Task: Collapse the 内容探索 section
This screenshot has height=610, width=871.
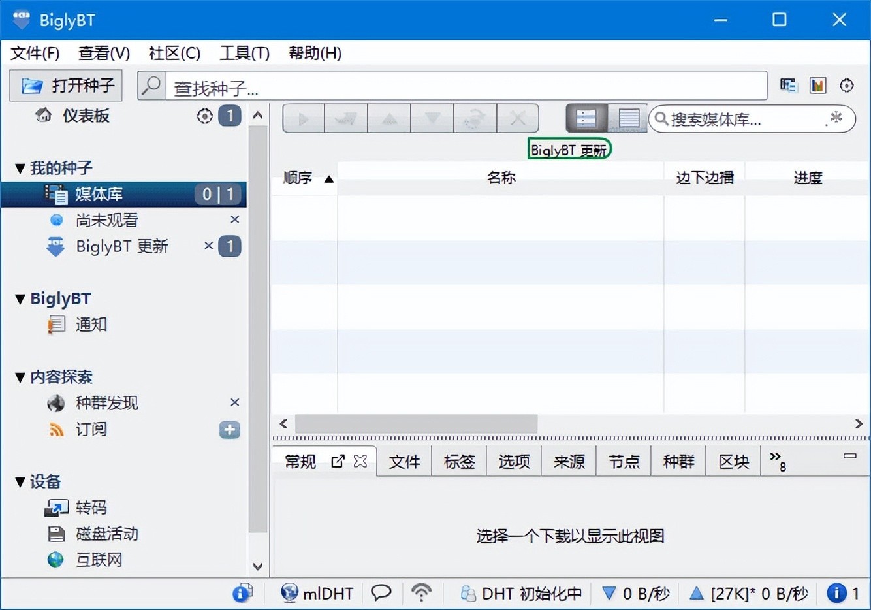Action: [x=20, y=377]
